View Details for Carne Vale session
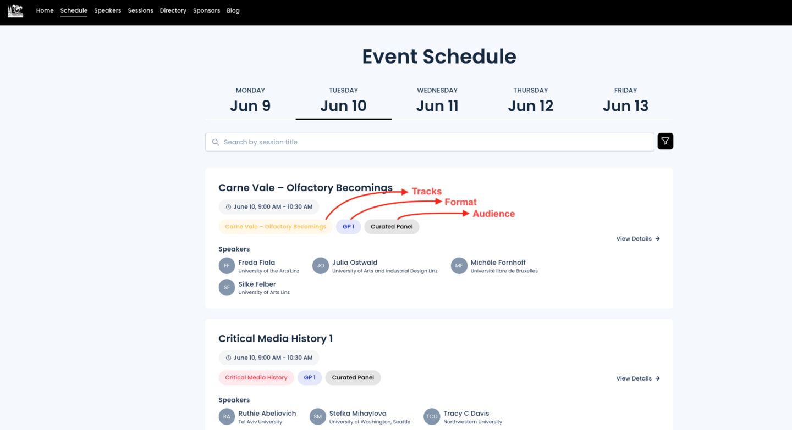 point(638,239)
